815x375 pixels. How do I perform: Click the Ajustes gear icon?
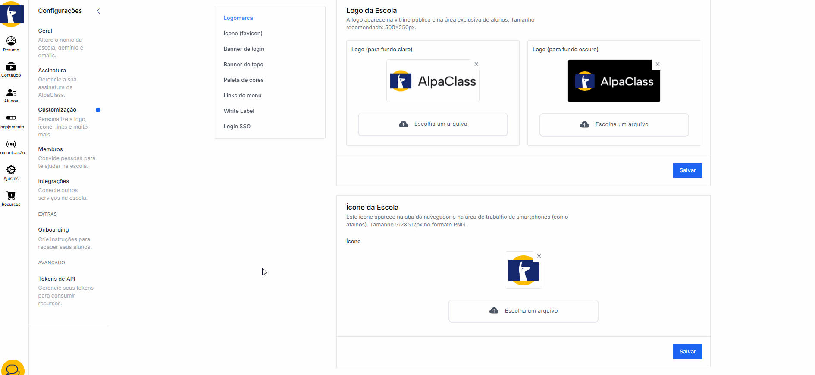pos(11,170)
